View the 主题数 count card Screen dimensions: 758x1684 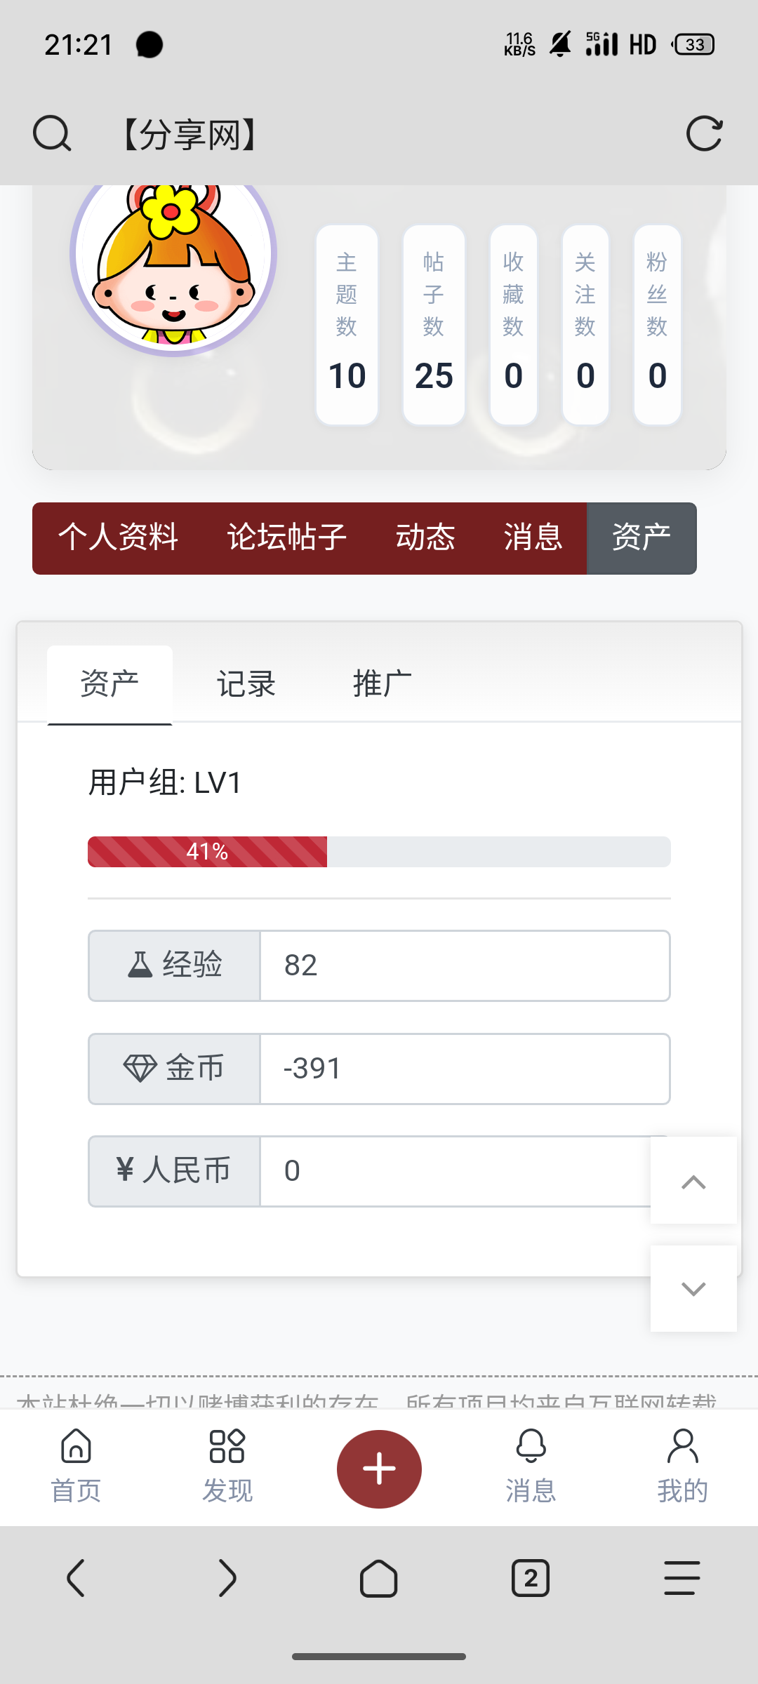(347, 325)
